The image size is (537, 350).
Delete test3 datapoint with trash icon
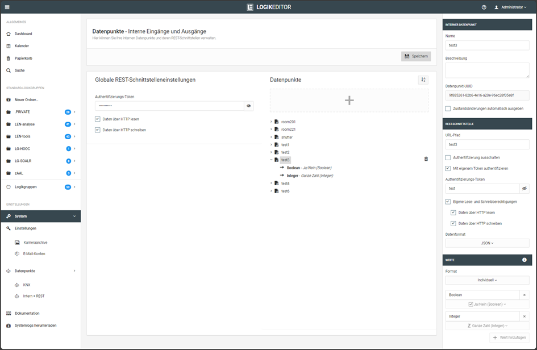click(x=426, y=159)
